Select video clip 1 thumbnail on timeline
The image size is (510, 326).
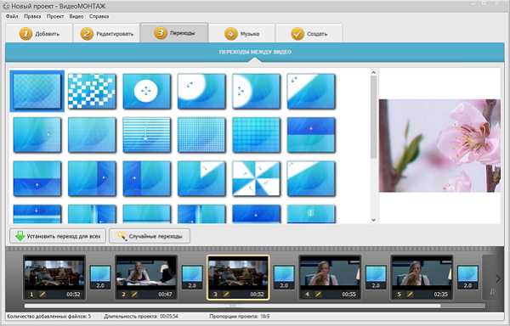tap(54, 277)
